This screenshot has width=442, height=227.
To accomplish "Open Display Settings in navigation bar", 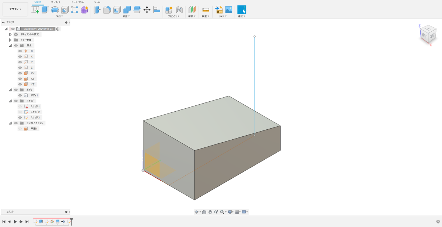I will point(229,212).
